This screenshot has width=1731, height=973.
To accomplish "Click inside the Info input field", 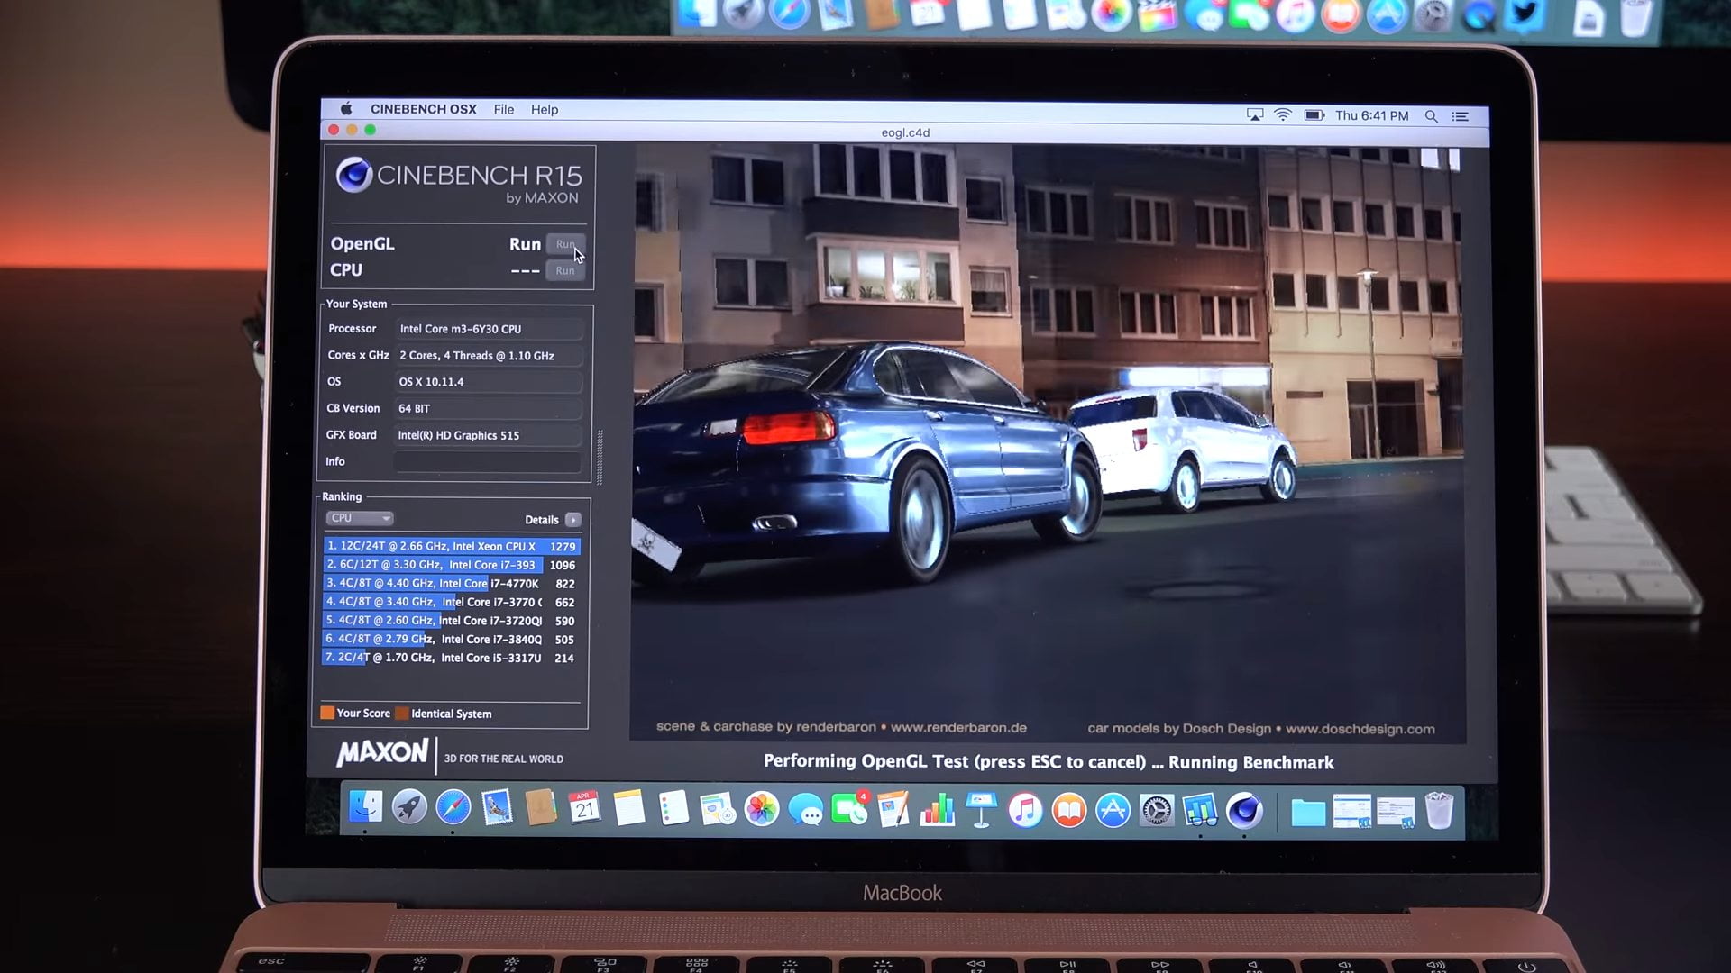I will point(487,461).
